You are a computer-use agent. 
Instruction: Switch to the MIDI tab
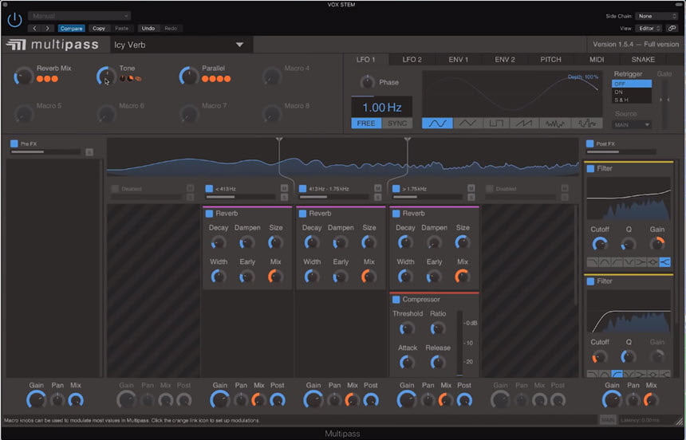coord(597,60)
